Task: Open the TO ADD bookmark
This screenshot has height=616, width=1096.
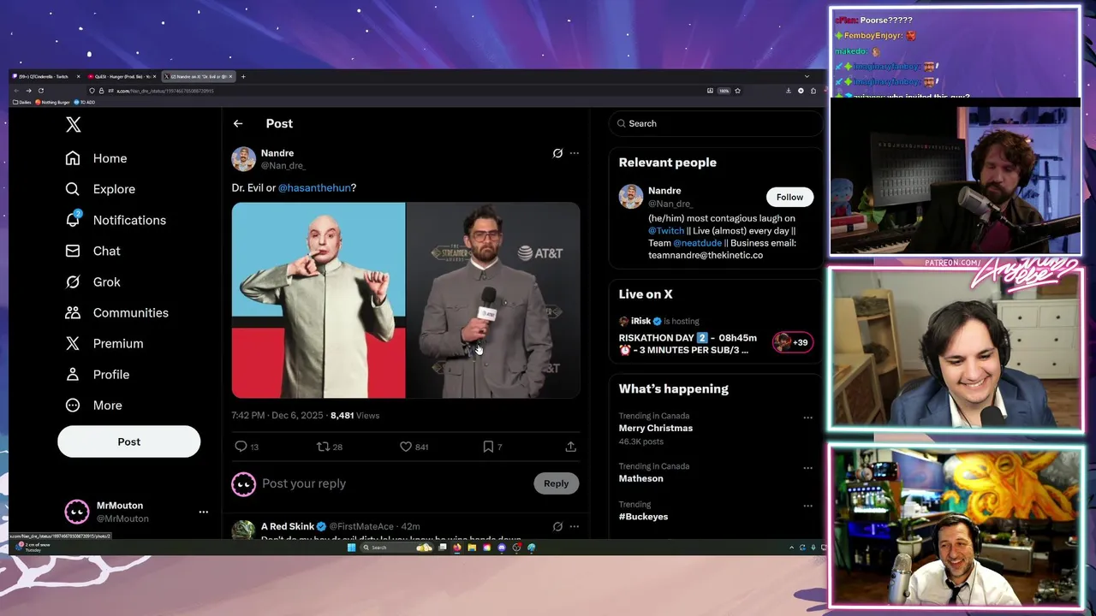Action: (x=85, y=102)
